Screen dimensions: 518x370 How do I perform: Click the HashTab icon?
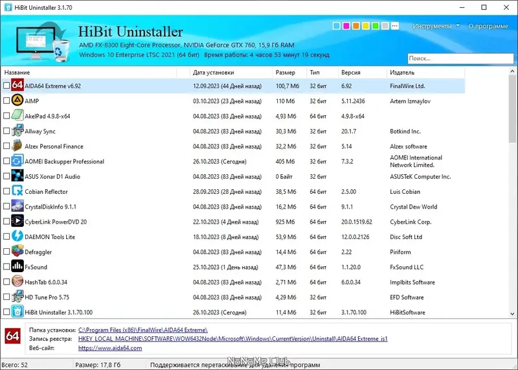[17, 281]
